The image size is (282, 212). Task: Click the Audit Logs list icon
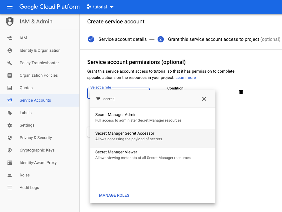[10, 188]
